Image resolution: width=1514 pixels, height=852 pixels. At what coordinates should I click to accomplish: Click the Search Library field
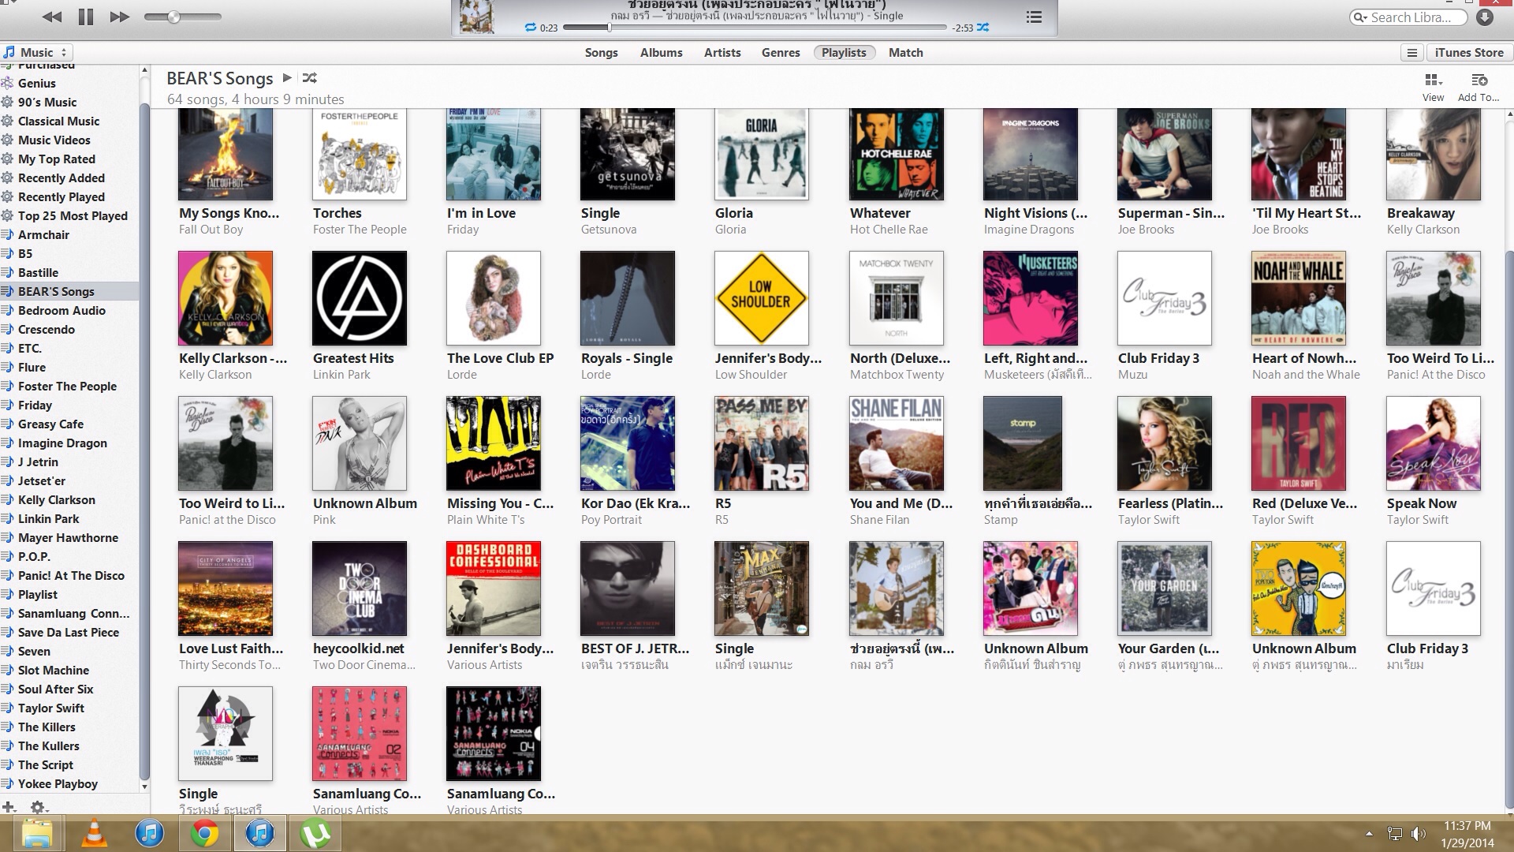1408,17
